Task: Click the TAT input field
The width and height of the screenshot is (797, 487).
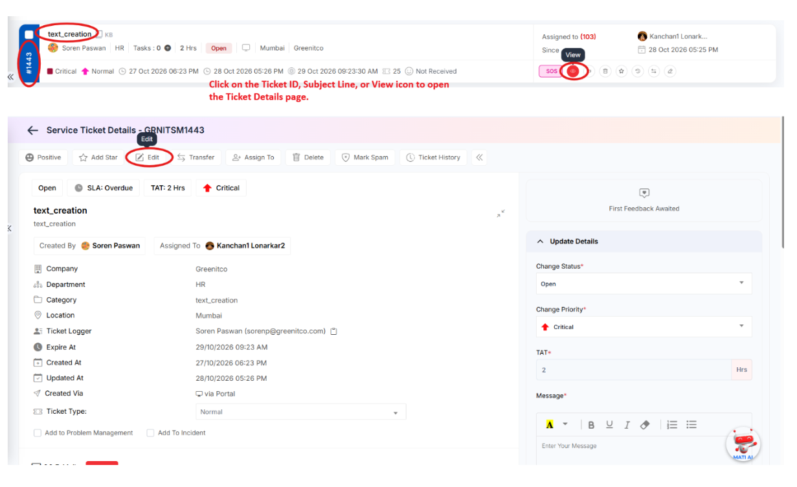Action: [634, 370]
